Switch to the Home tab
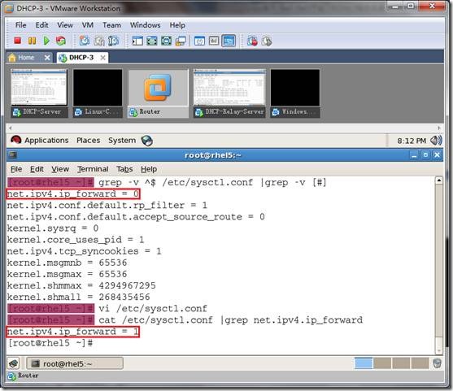Screen dimensions: 453x391 [x=25, y=58]
